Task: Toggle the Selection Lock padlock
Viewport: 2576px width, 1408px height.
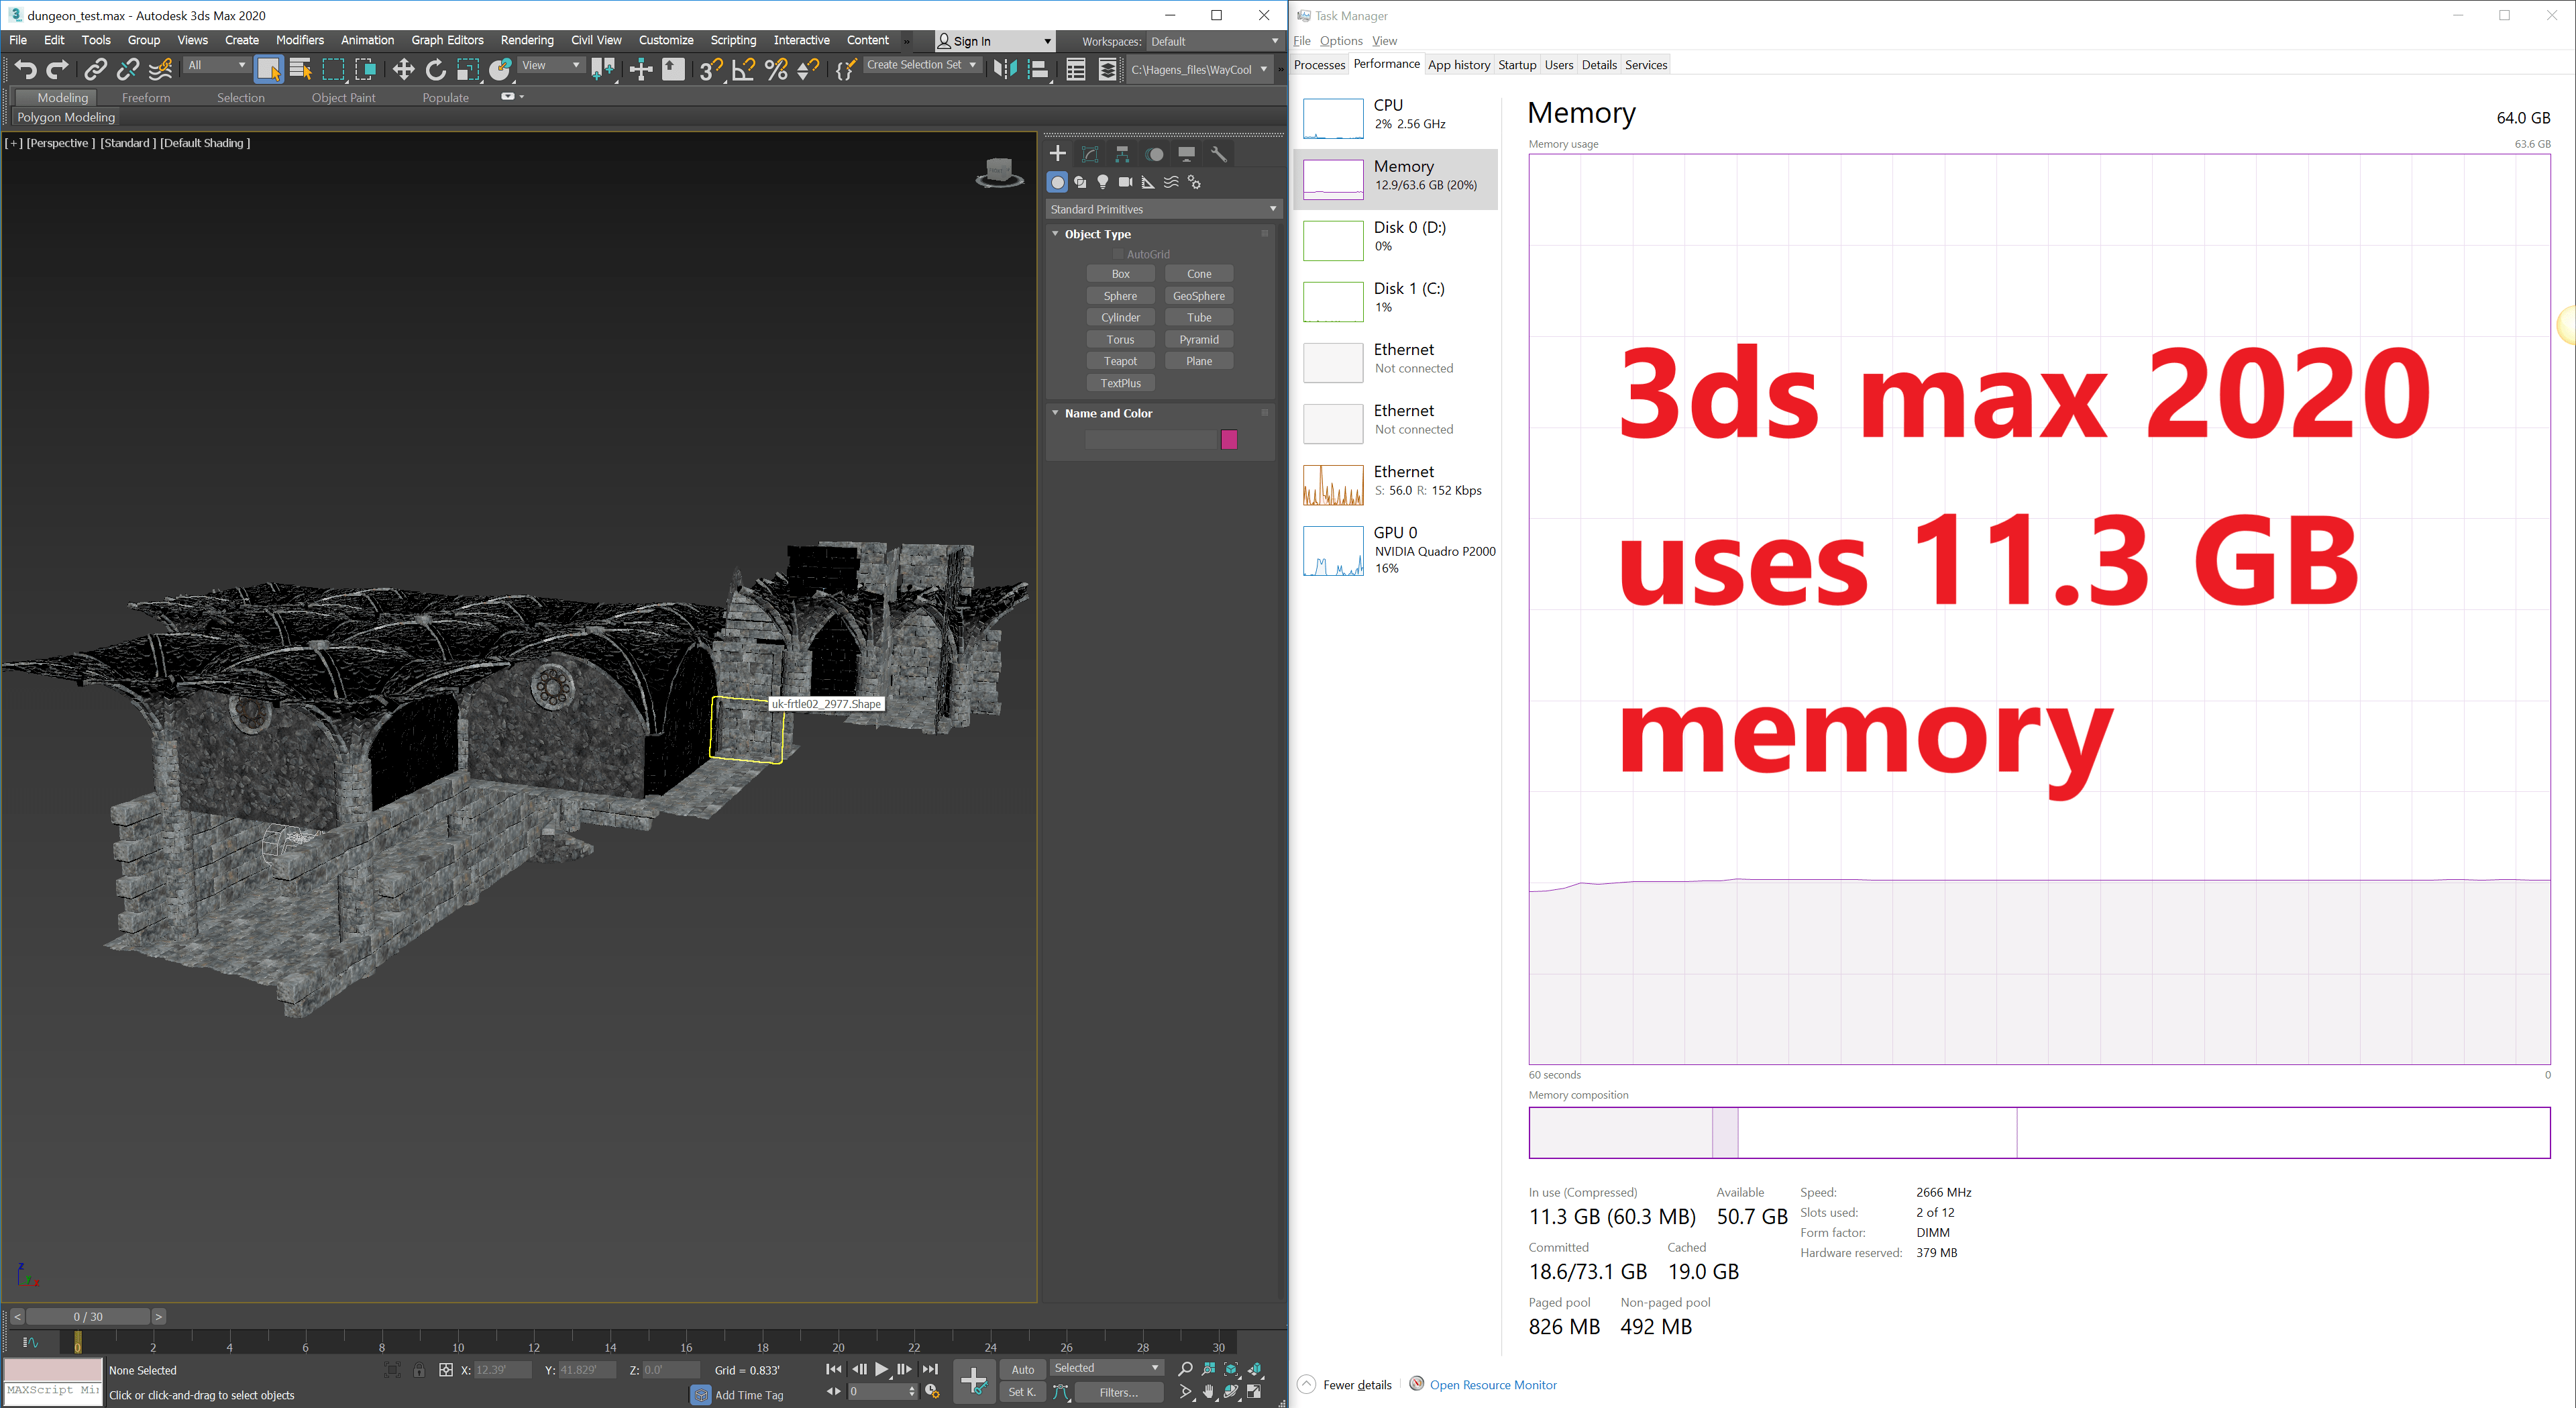Action: (419, 1370)
